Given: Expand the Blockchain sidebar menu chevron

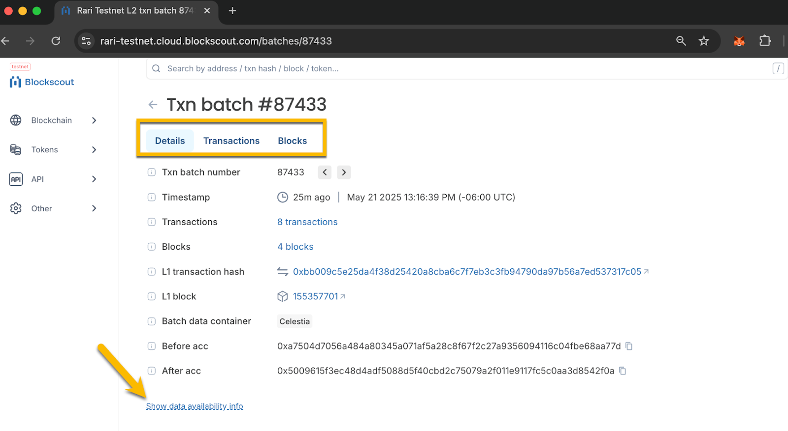Looking at the screenshot, I should click(x=94, y=120).
